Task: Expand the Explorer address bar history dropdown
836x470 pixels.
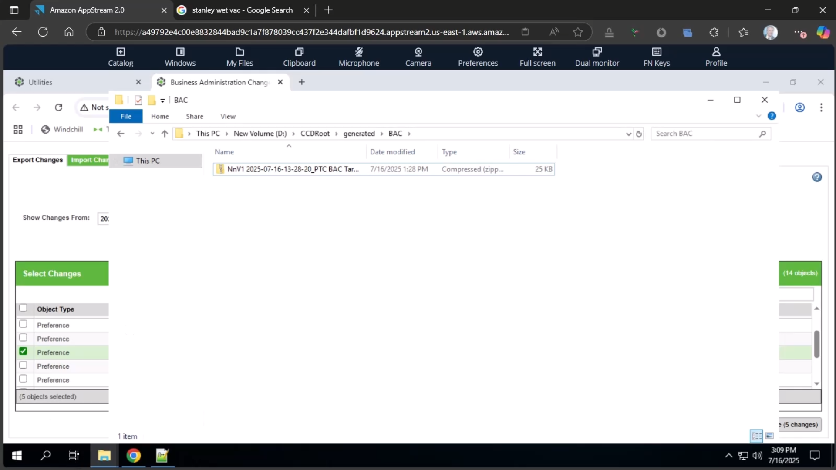Action: point(628,134)
